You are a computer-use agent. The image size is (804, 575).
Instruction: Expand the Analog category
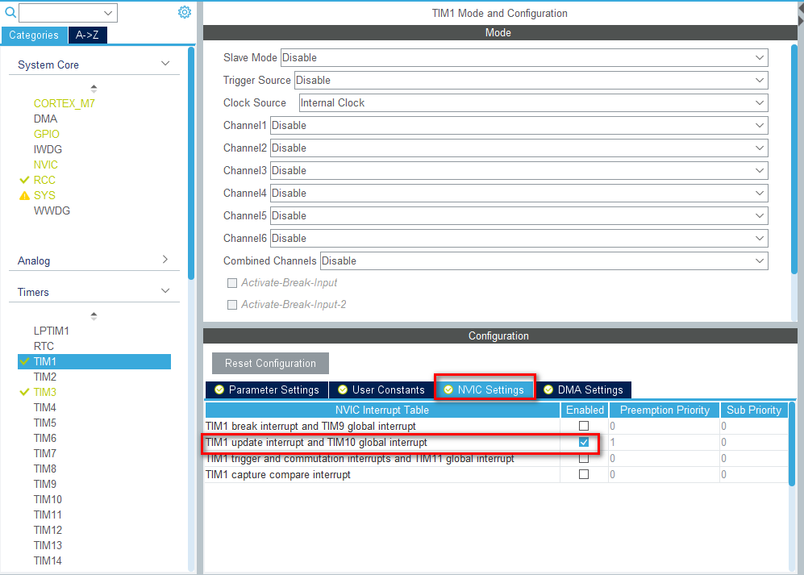click(165, 260)
